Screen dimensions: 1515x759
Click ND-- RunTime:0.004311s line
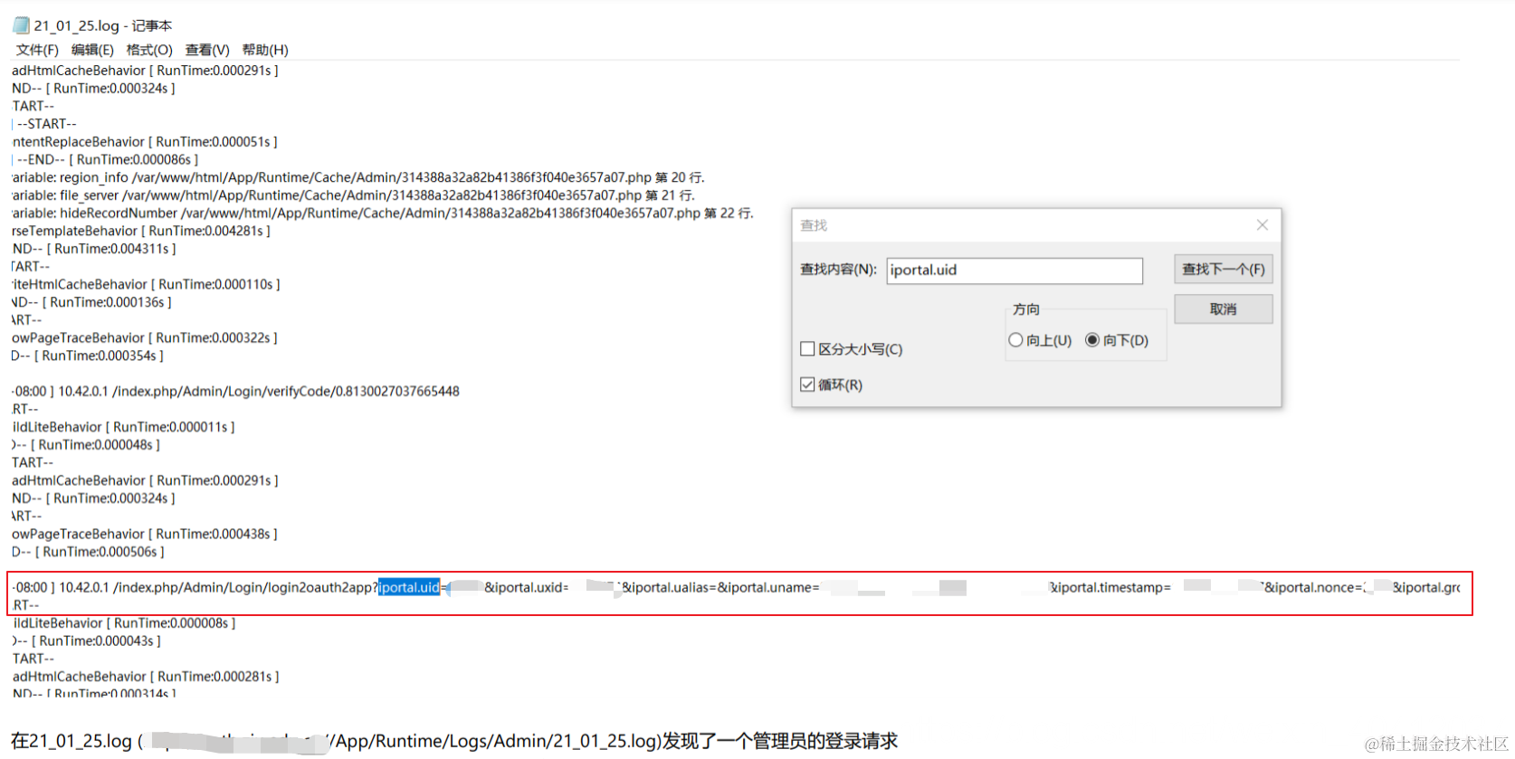click(94, 249)
